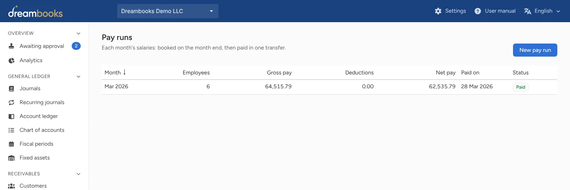Click the gross pay 64,515.79 value
Image resolution: width=570 pixels, height=190 pixels.
point(278,86)
